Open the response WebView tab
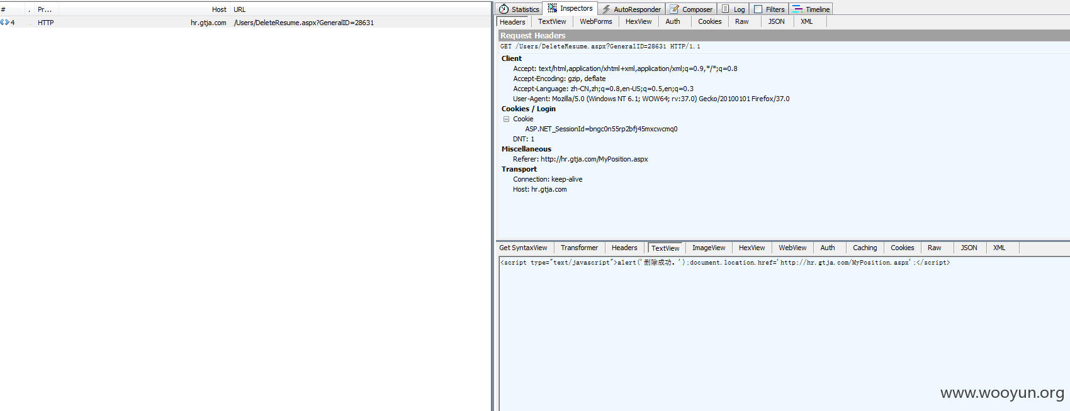 [x=792, y=248]
